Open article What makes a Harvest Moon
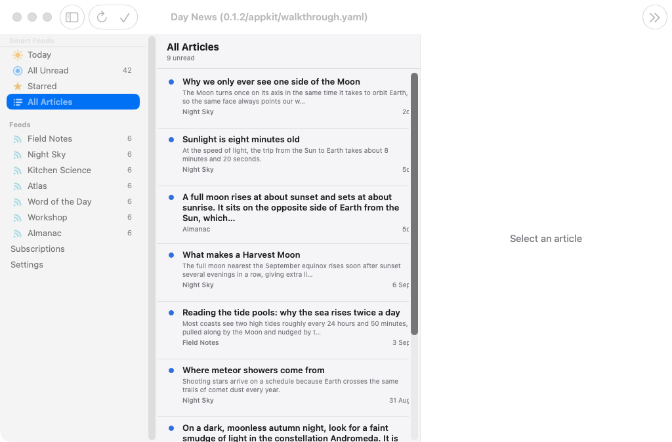 point(283,273)
